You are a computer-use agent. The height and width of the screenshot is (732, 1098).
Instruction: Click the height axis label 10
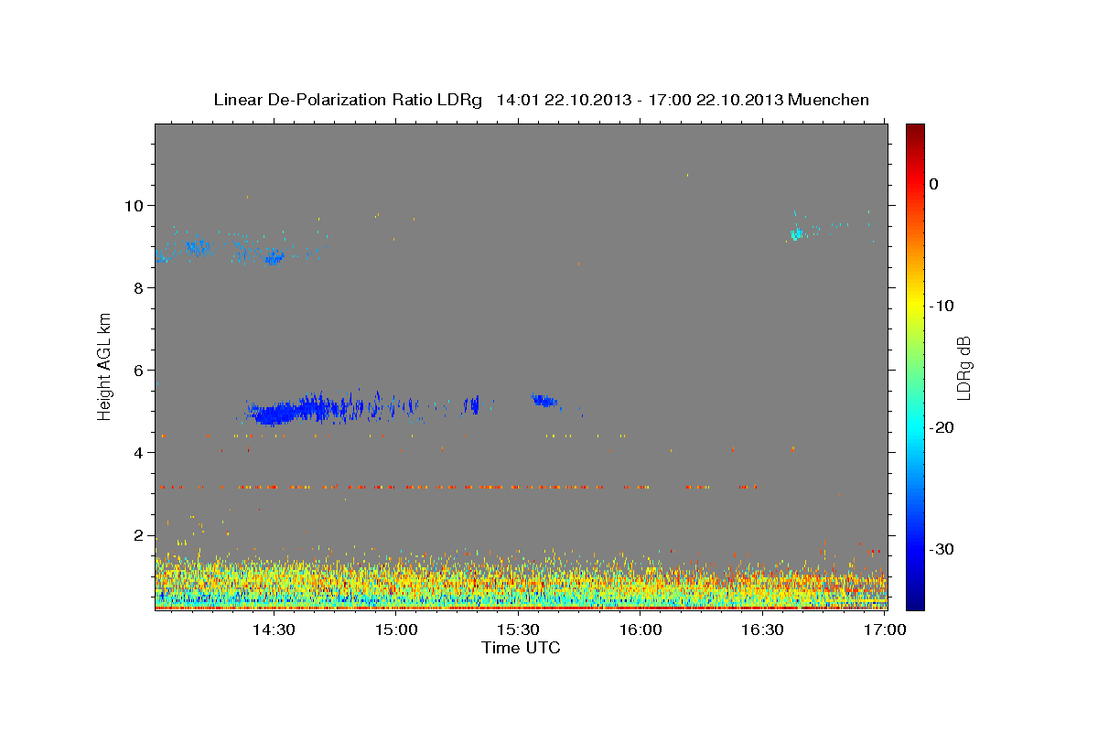click(x=135, y=205)
